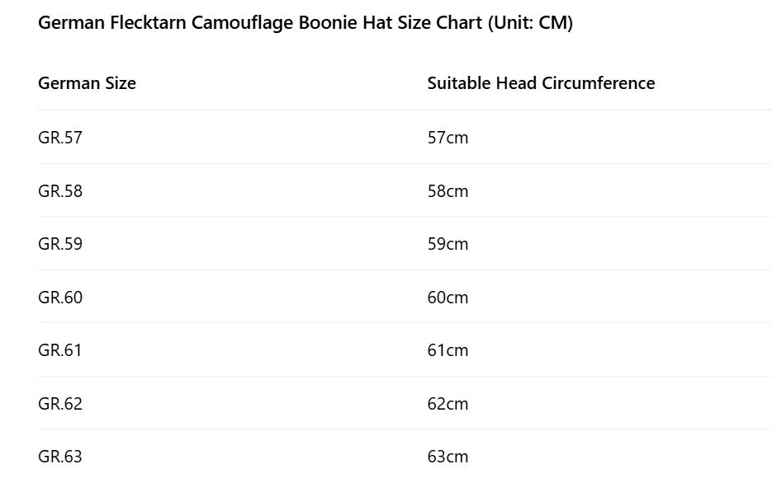This screenshot has width=772, height=497.
Task: Choose the GR.60 size cell
Action: coord(60,298)
